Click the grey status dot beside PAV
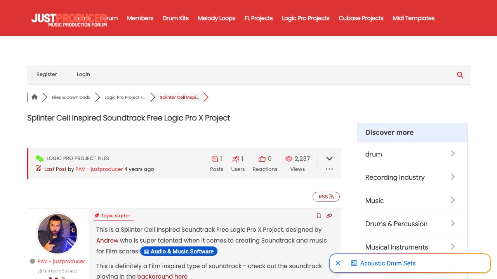 pos(33,261)
